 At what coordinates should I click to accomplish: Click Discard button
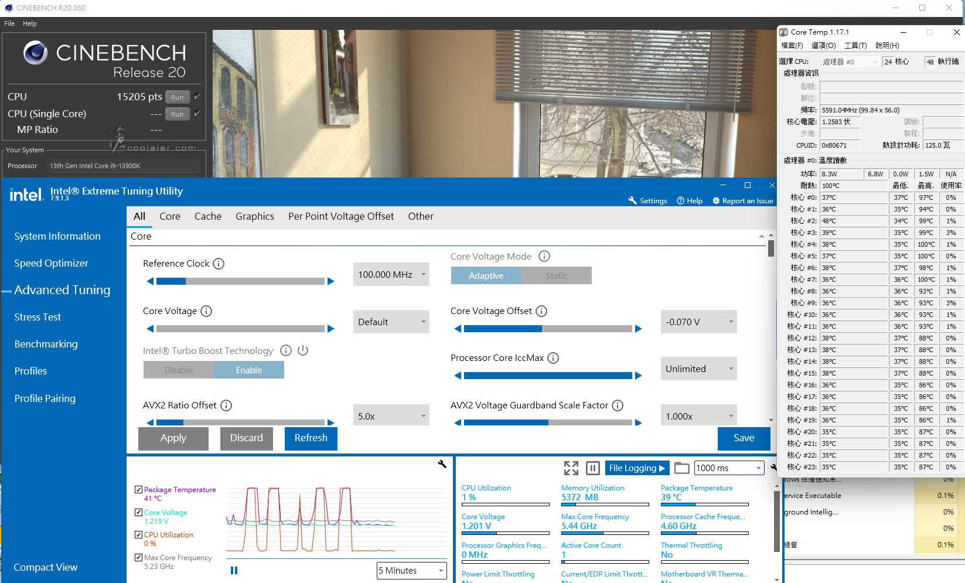[247, 438]
